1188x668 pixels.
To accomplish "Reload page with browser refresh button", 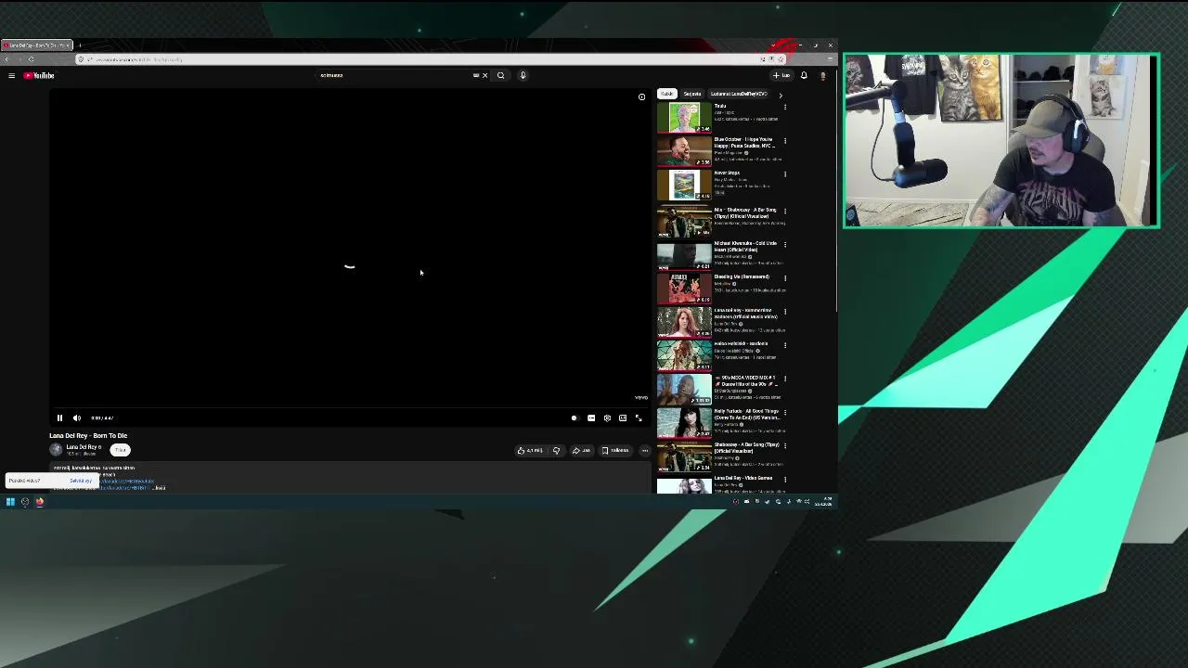I will tap(32, 59).
